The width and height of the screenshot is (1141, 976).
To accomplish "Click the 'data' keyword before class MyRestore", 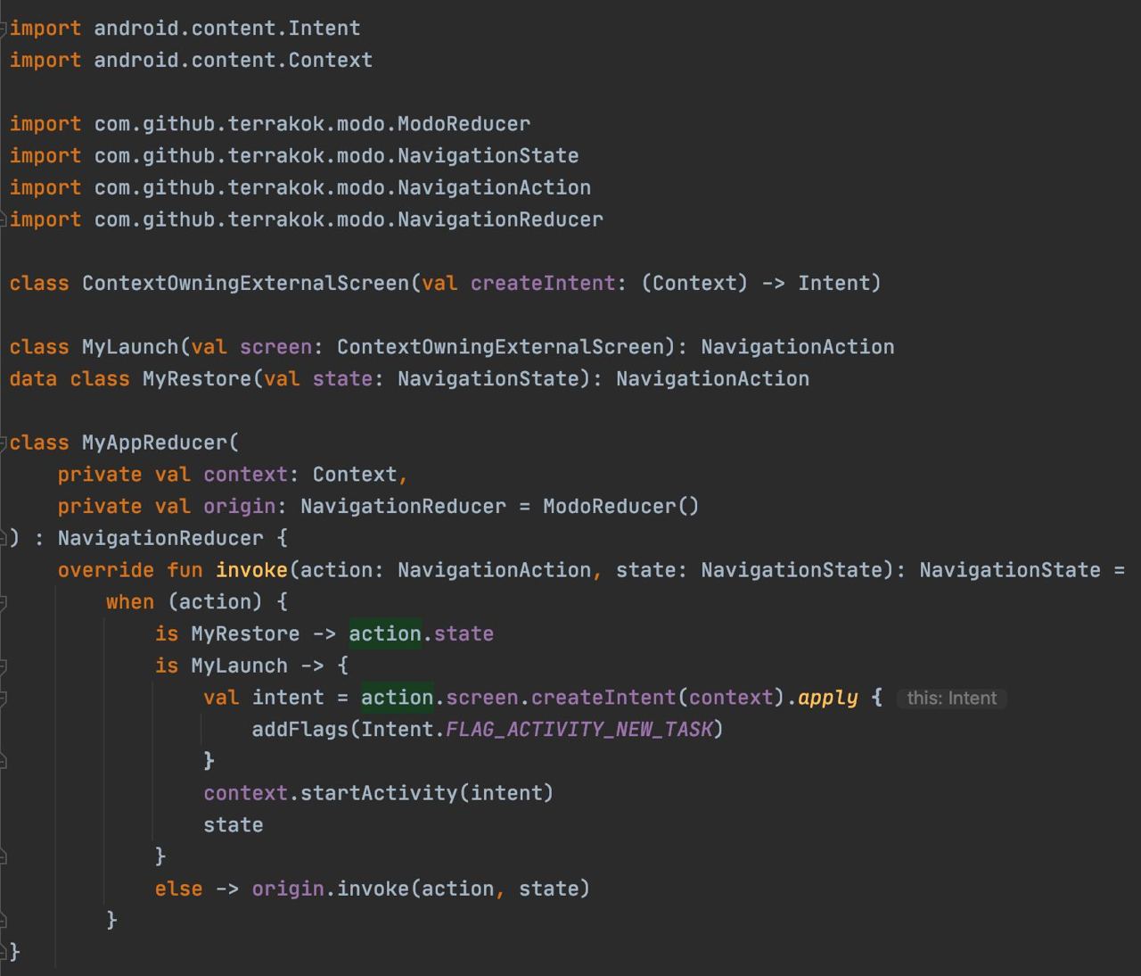I will point(34,379).
